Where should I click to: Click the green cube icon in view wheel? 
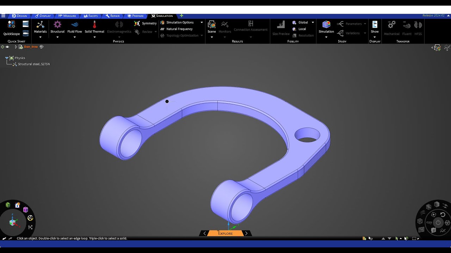[x=8, y=205]
